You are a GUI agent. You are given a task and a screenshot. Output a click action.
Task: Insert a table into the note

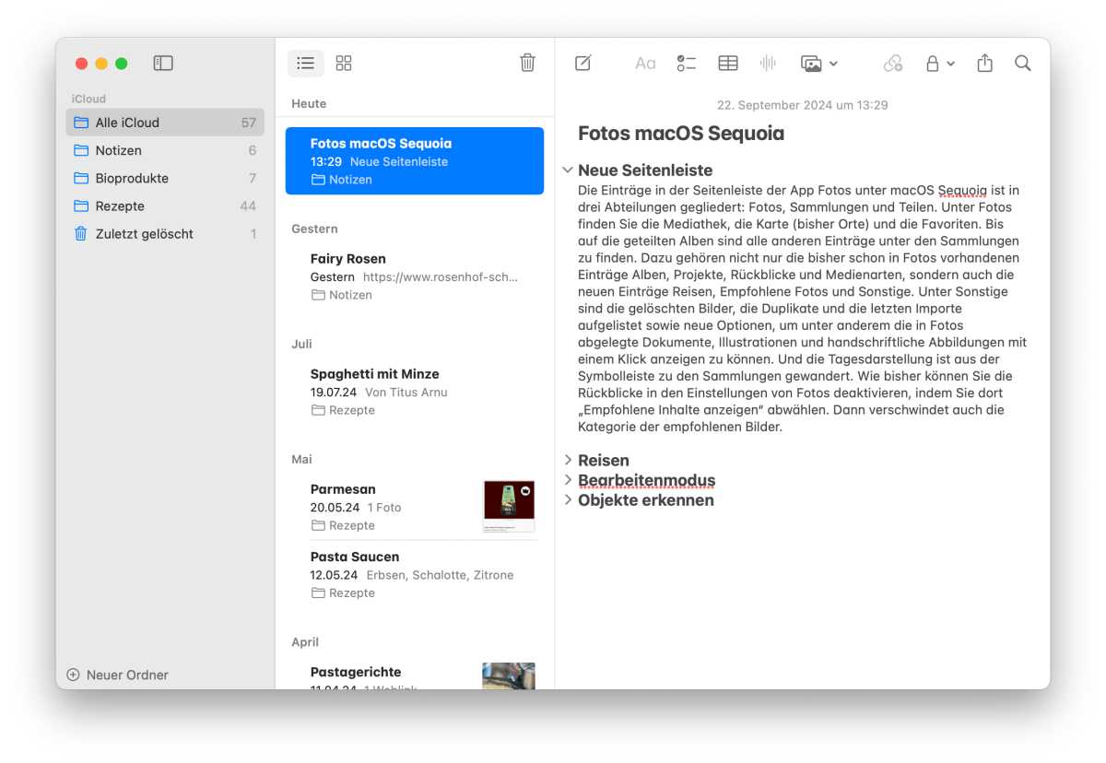point(728,64)
